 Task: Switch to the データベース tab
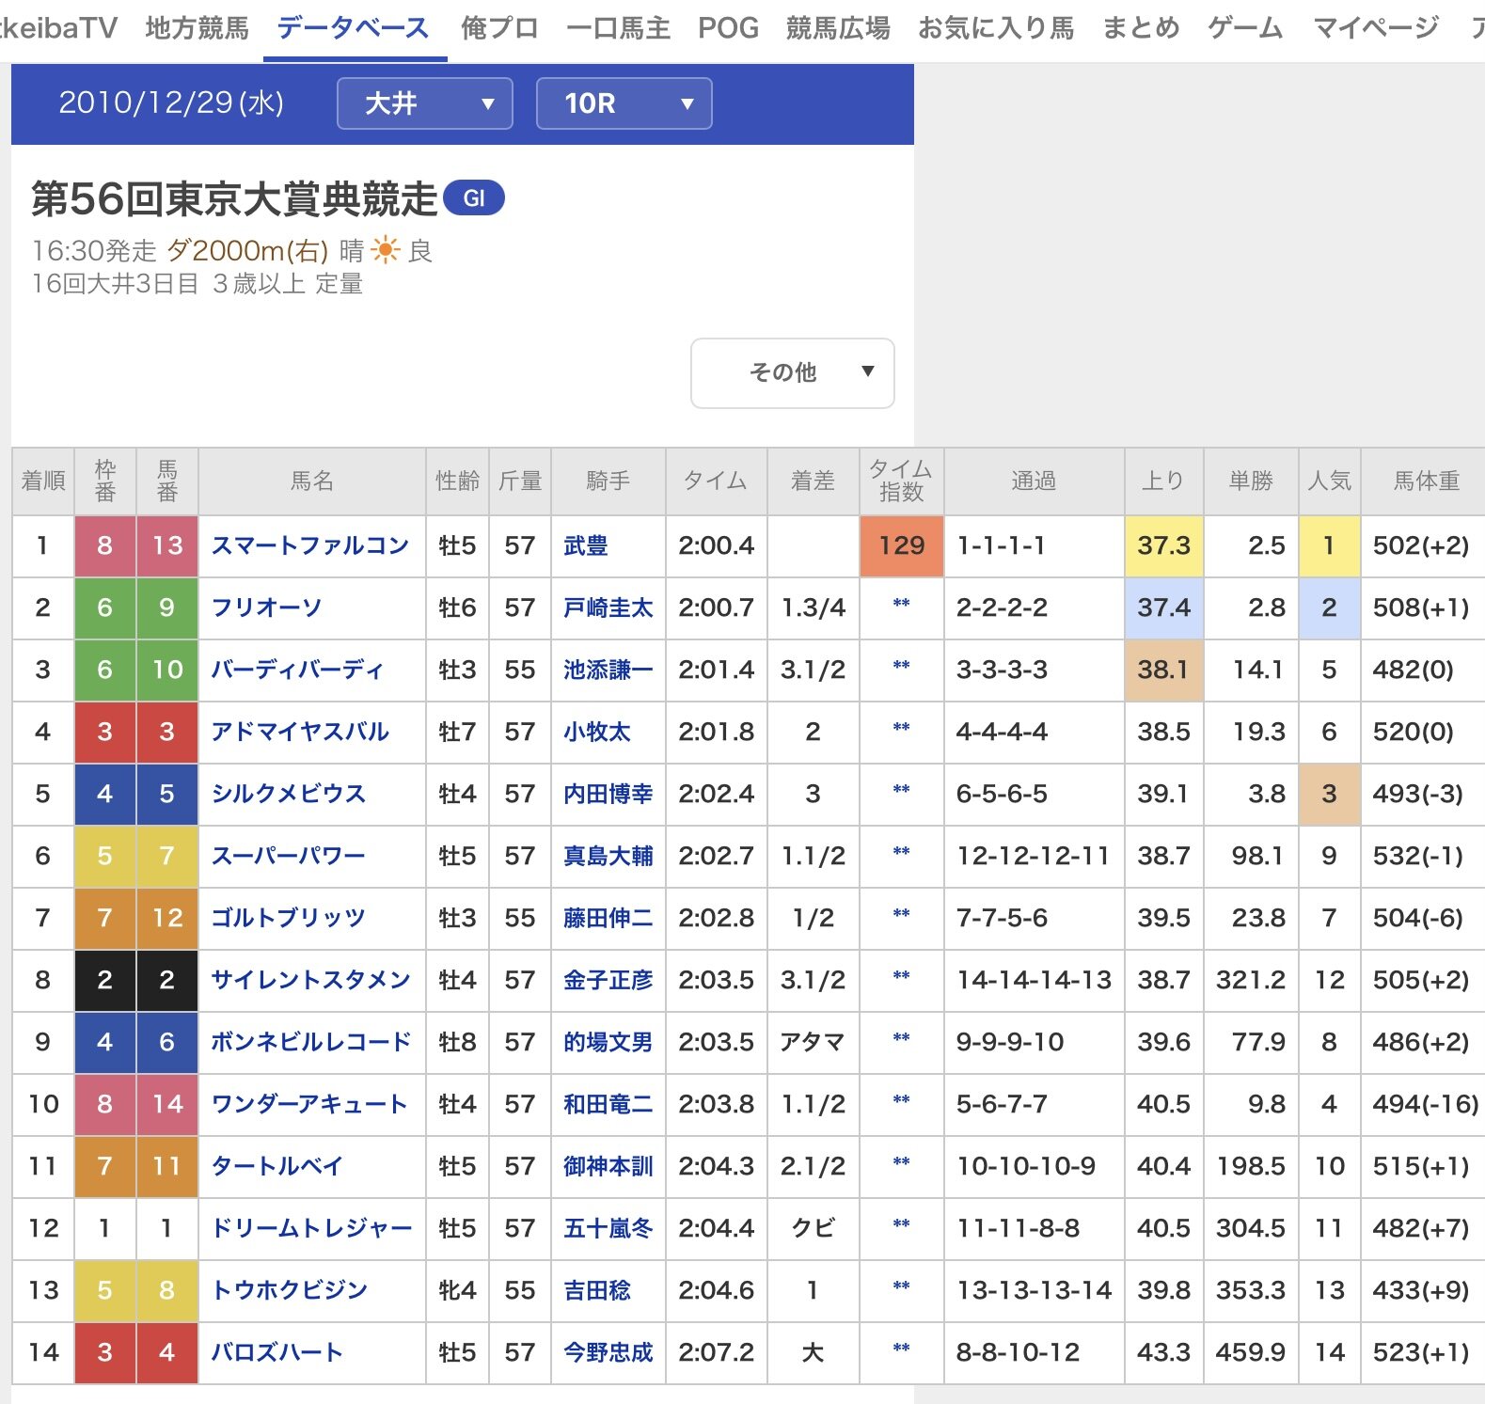354,28
